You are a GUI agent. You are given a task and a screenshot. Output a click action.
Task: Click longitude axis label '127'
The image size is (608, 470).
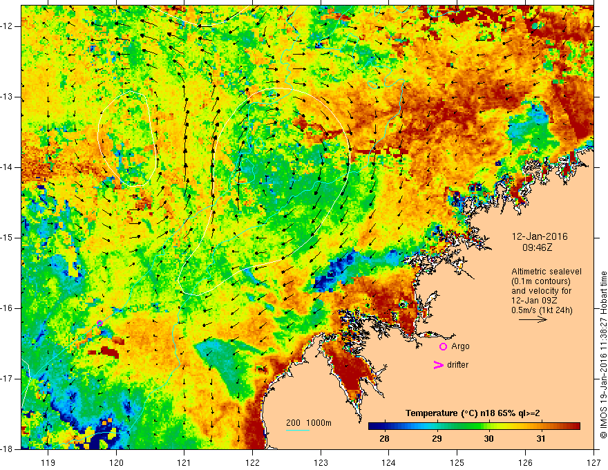coord(593,462)
